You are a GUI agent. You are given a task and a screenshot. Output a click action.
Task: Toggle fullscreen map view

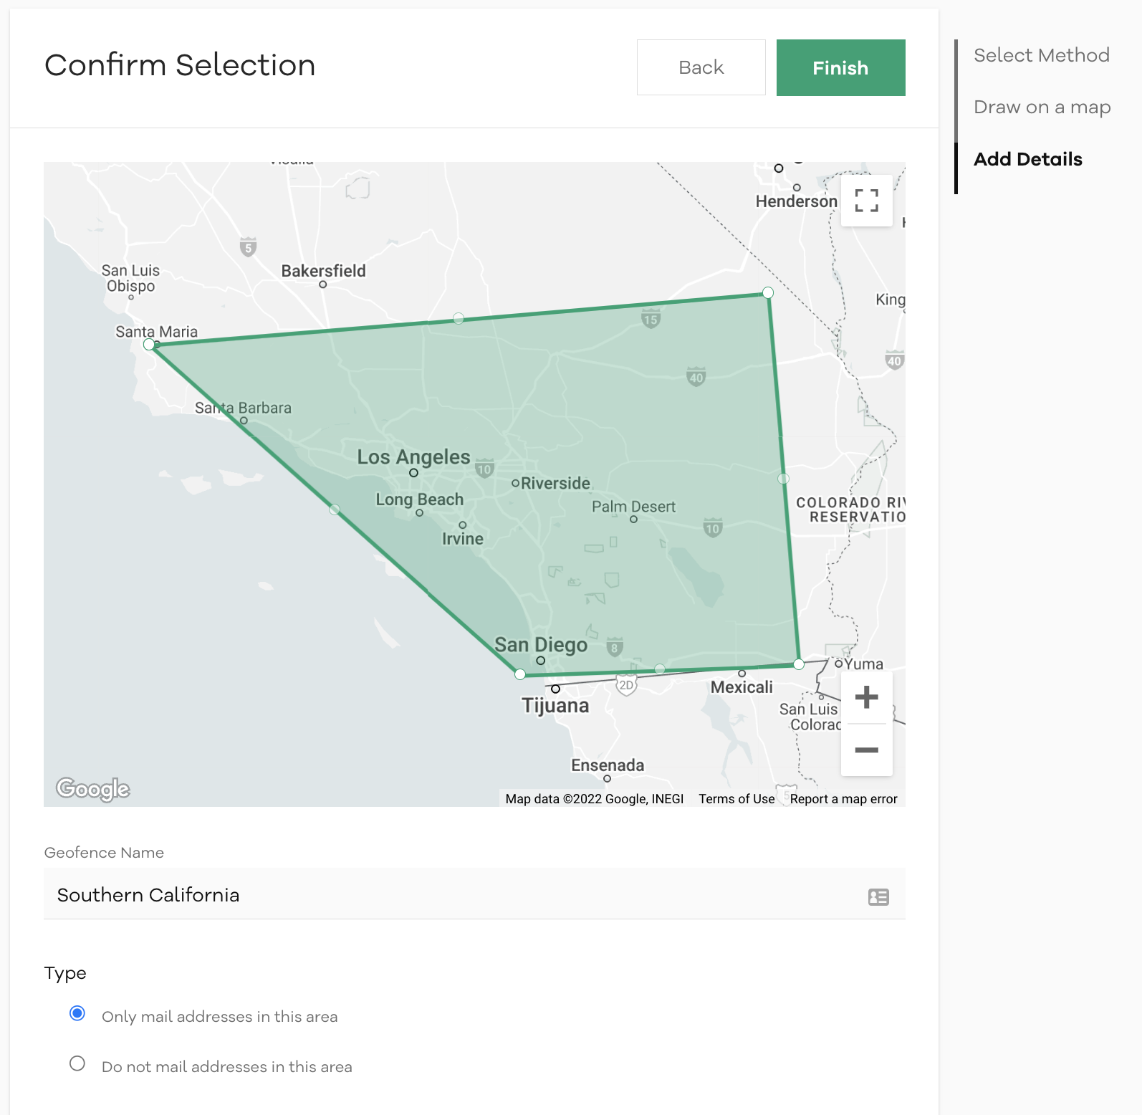[x=866, y=201]
